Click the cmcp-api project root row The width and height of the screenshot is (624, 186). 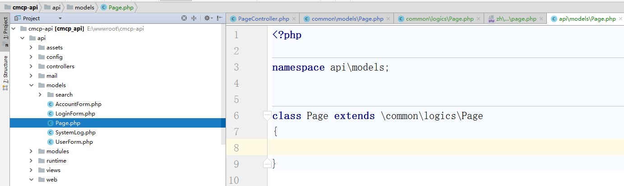click(118, 29)
